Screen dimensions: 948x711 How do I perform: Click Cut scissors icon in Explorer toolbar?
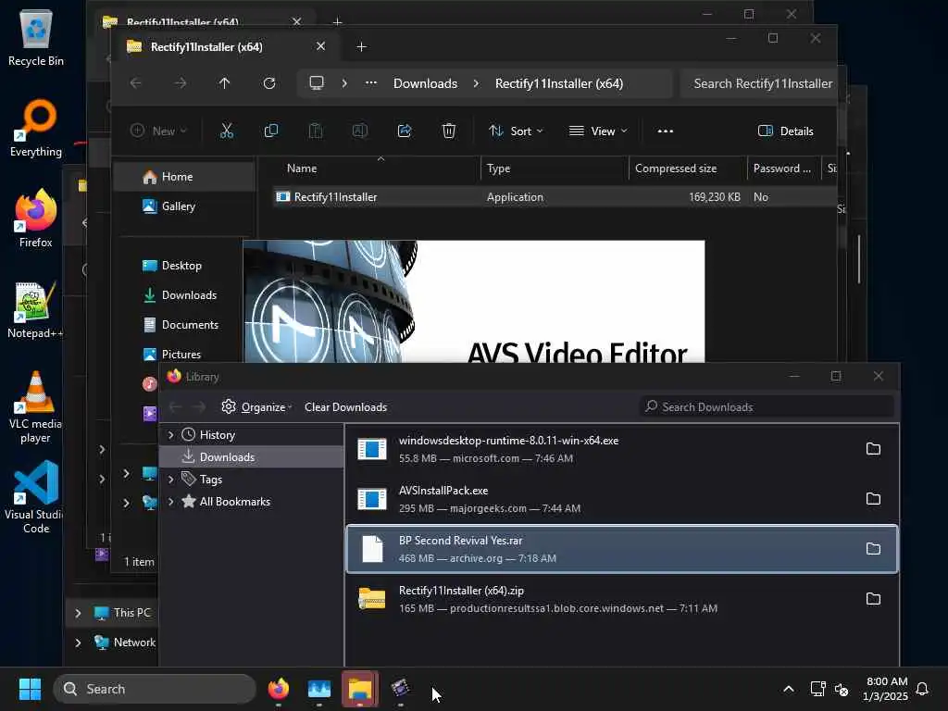coord(227,131)
